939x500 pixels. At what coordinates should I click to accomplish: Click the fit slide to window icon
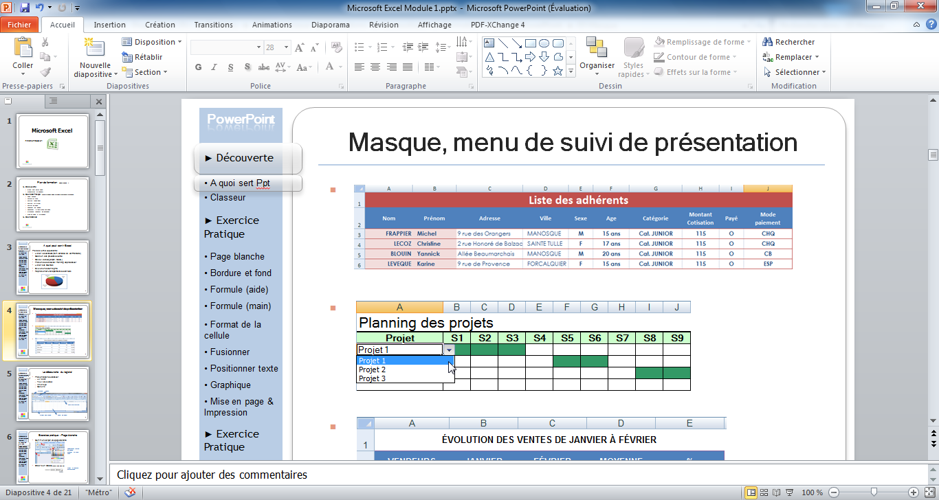pyautogui.click(x=928, y=492)
